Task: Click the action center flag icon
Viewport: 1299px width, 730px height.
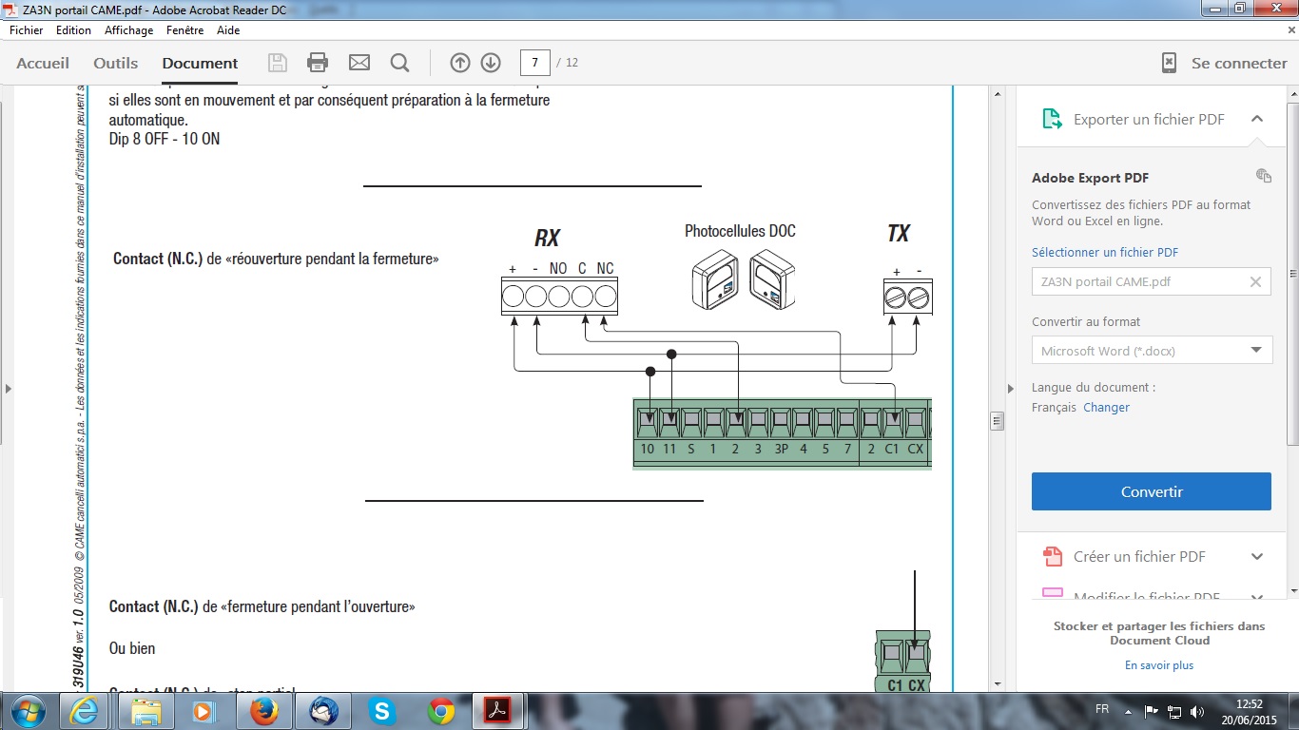Action: coord(1151,710)
